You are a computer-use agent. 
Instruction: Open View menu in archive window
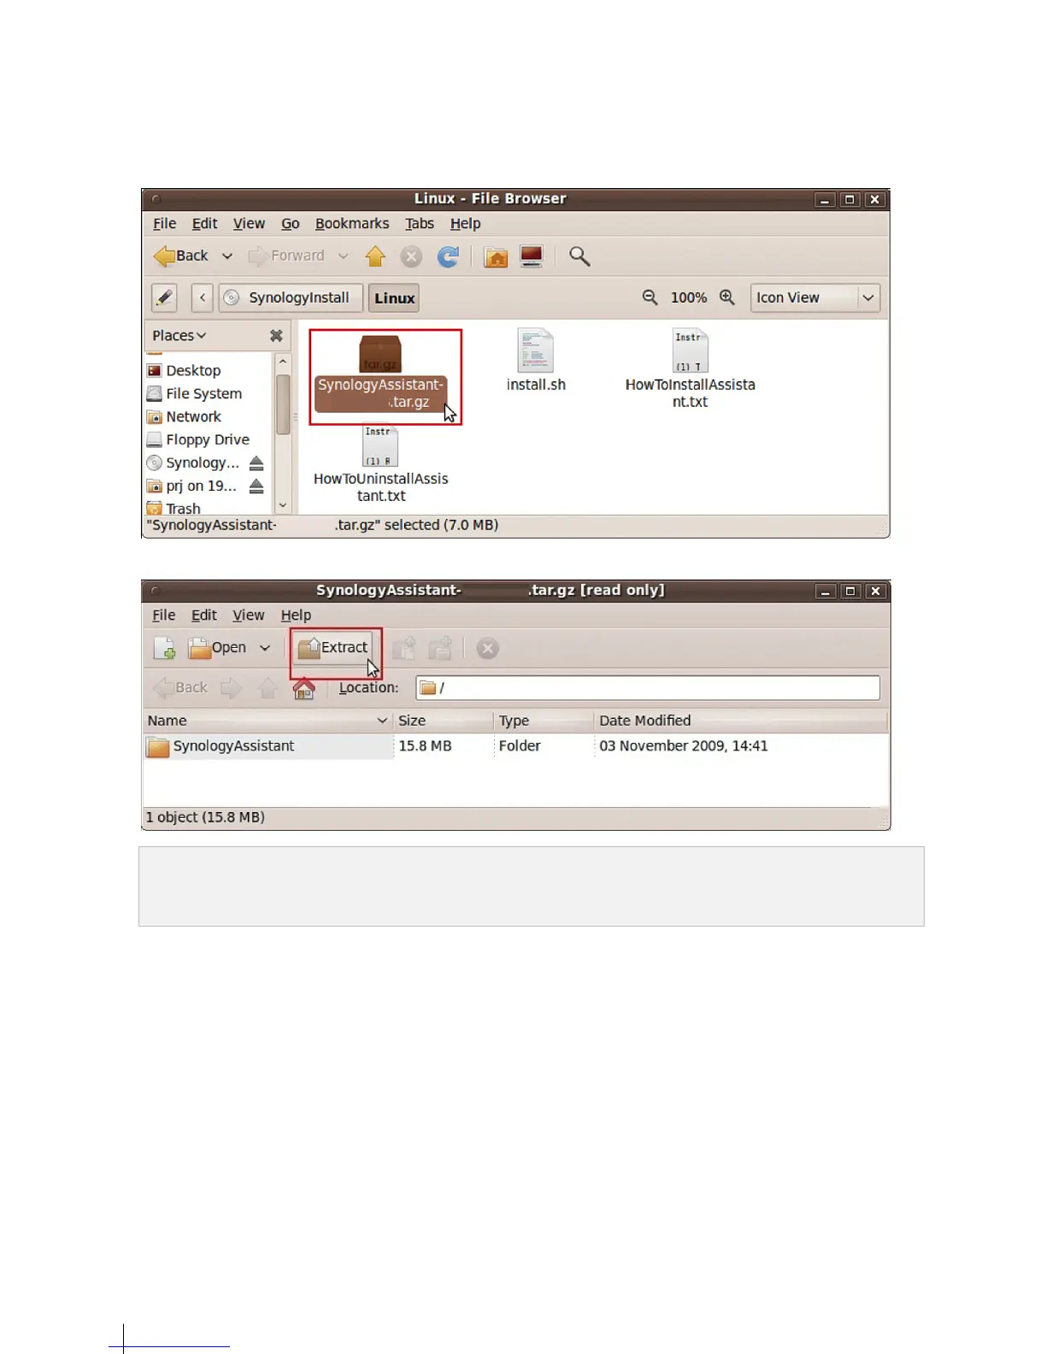[x=248, y=615]
